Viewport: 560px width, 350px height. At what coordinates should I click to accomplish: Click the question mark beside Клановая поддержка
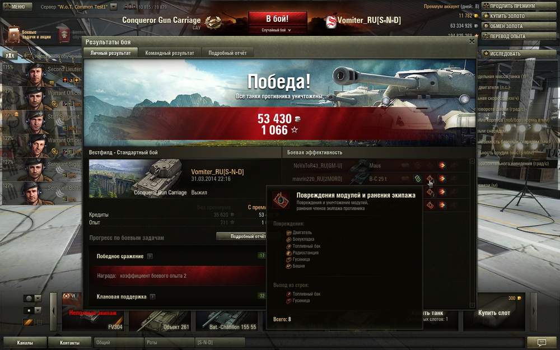pyautogui.click(x=152, y=296)
